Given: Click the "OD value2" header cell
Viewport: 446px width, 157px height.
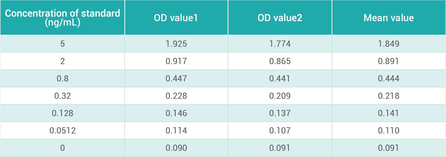Looking at the screenshot, I should pos(280,18).
